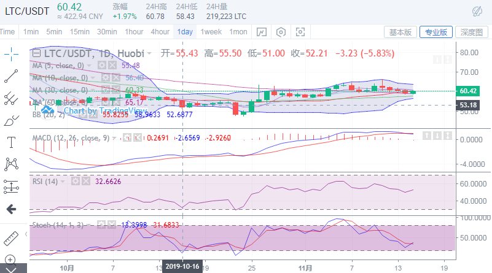This screenshot has height=273, width=492.
Task: Collapse the left drawing toolbar arrow
Action: [26, 234]
